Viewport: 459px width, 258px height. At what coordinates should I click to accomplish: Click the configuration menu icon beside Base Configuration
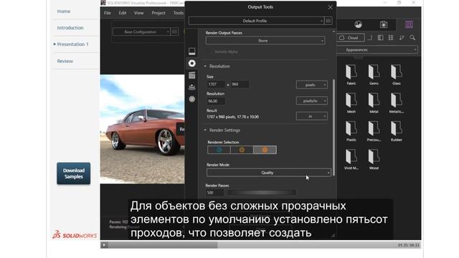(174, 32)
